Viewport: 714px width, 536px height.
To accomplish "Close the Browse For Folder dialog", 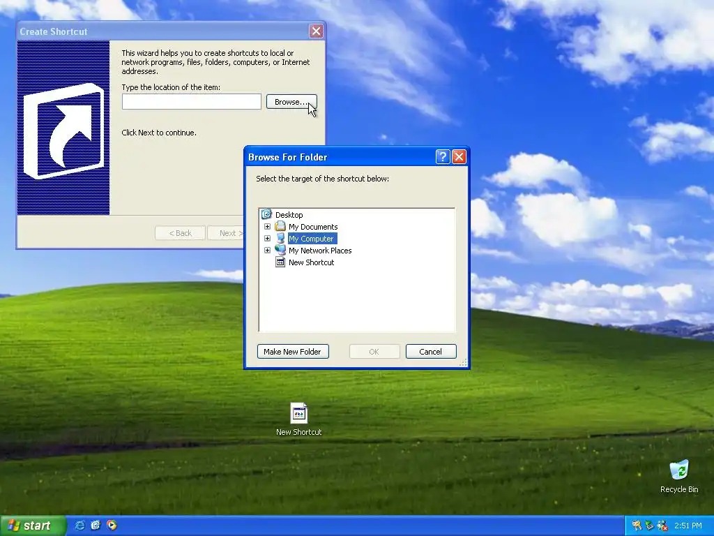I will (x=459, y=157).
